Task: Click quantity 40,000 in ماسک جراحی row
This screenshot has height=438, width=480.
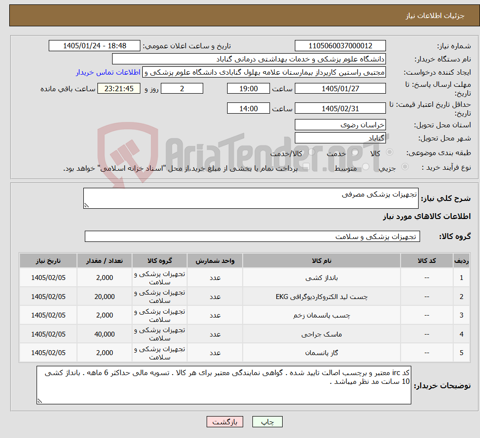Action: [x=104, y=334]
